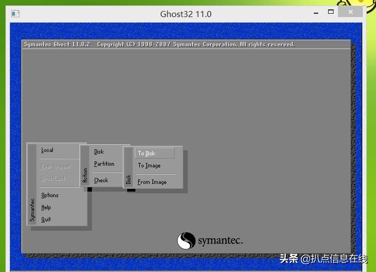Open the Local menu
The width and height of the screenshot is (376, 272).
point(47,150)
